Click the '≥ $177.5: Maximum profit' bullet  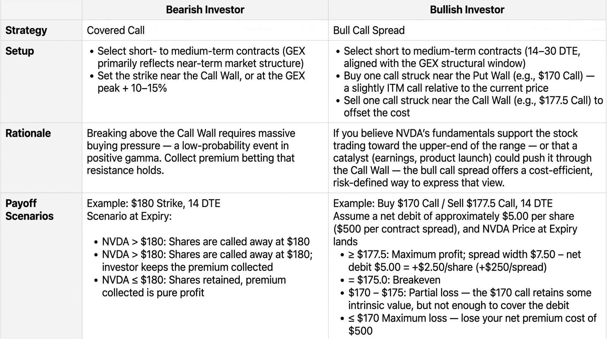click(461, 261)
